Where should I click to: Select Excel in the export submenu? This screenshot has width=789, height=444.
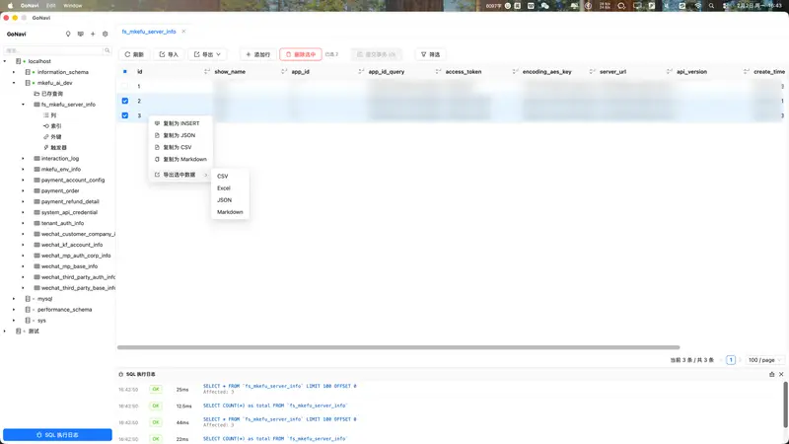coord(224,187)
